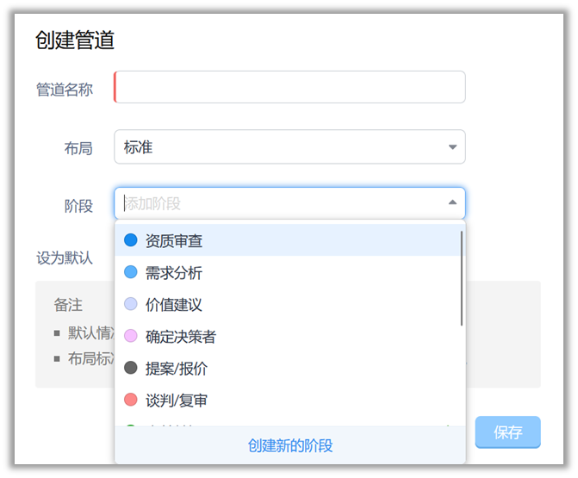578x478 pixels.
Task: Click the red dot beside 谈判/复审
Action: tap(131, 400)
